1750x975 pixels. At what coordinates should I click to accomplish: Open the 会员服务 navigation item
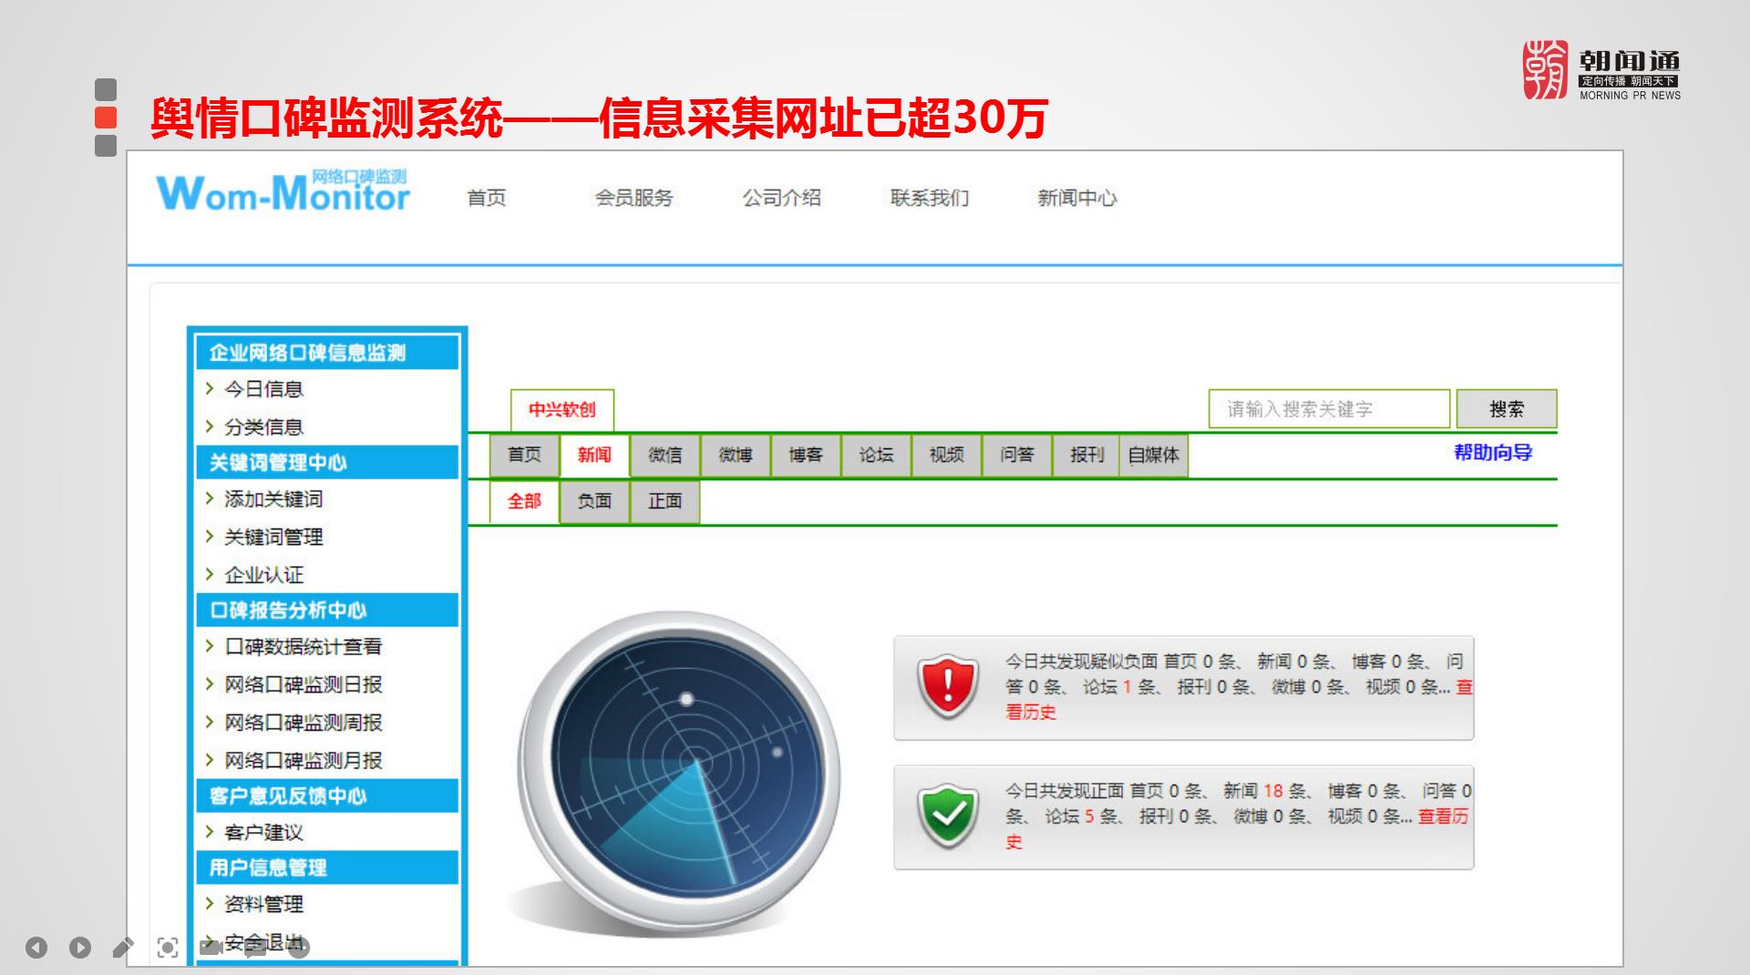(634, 198)
